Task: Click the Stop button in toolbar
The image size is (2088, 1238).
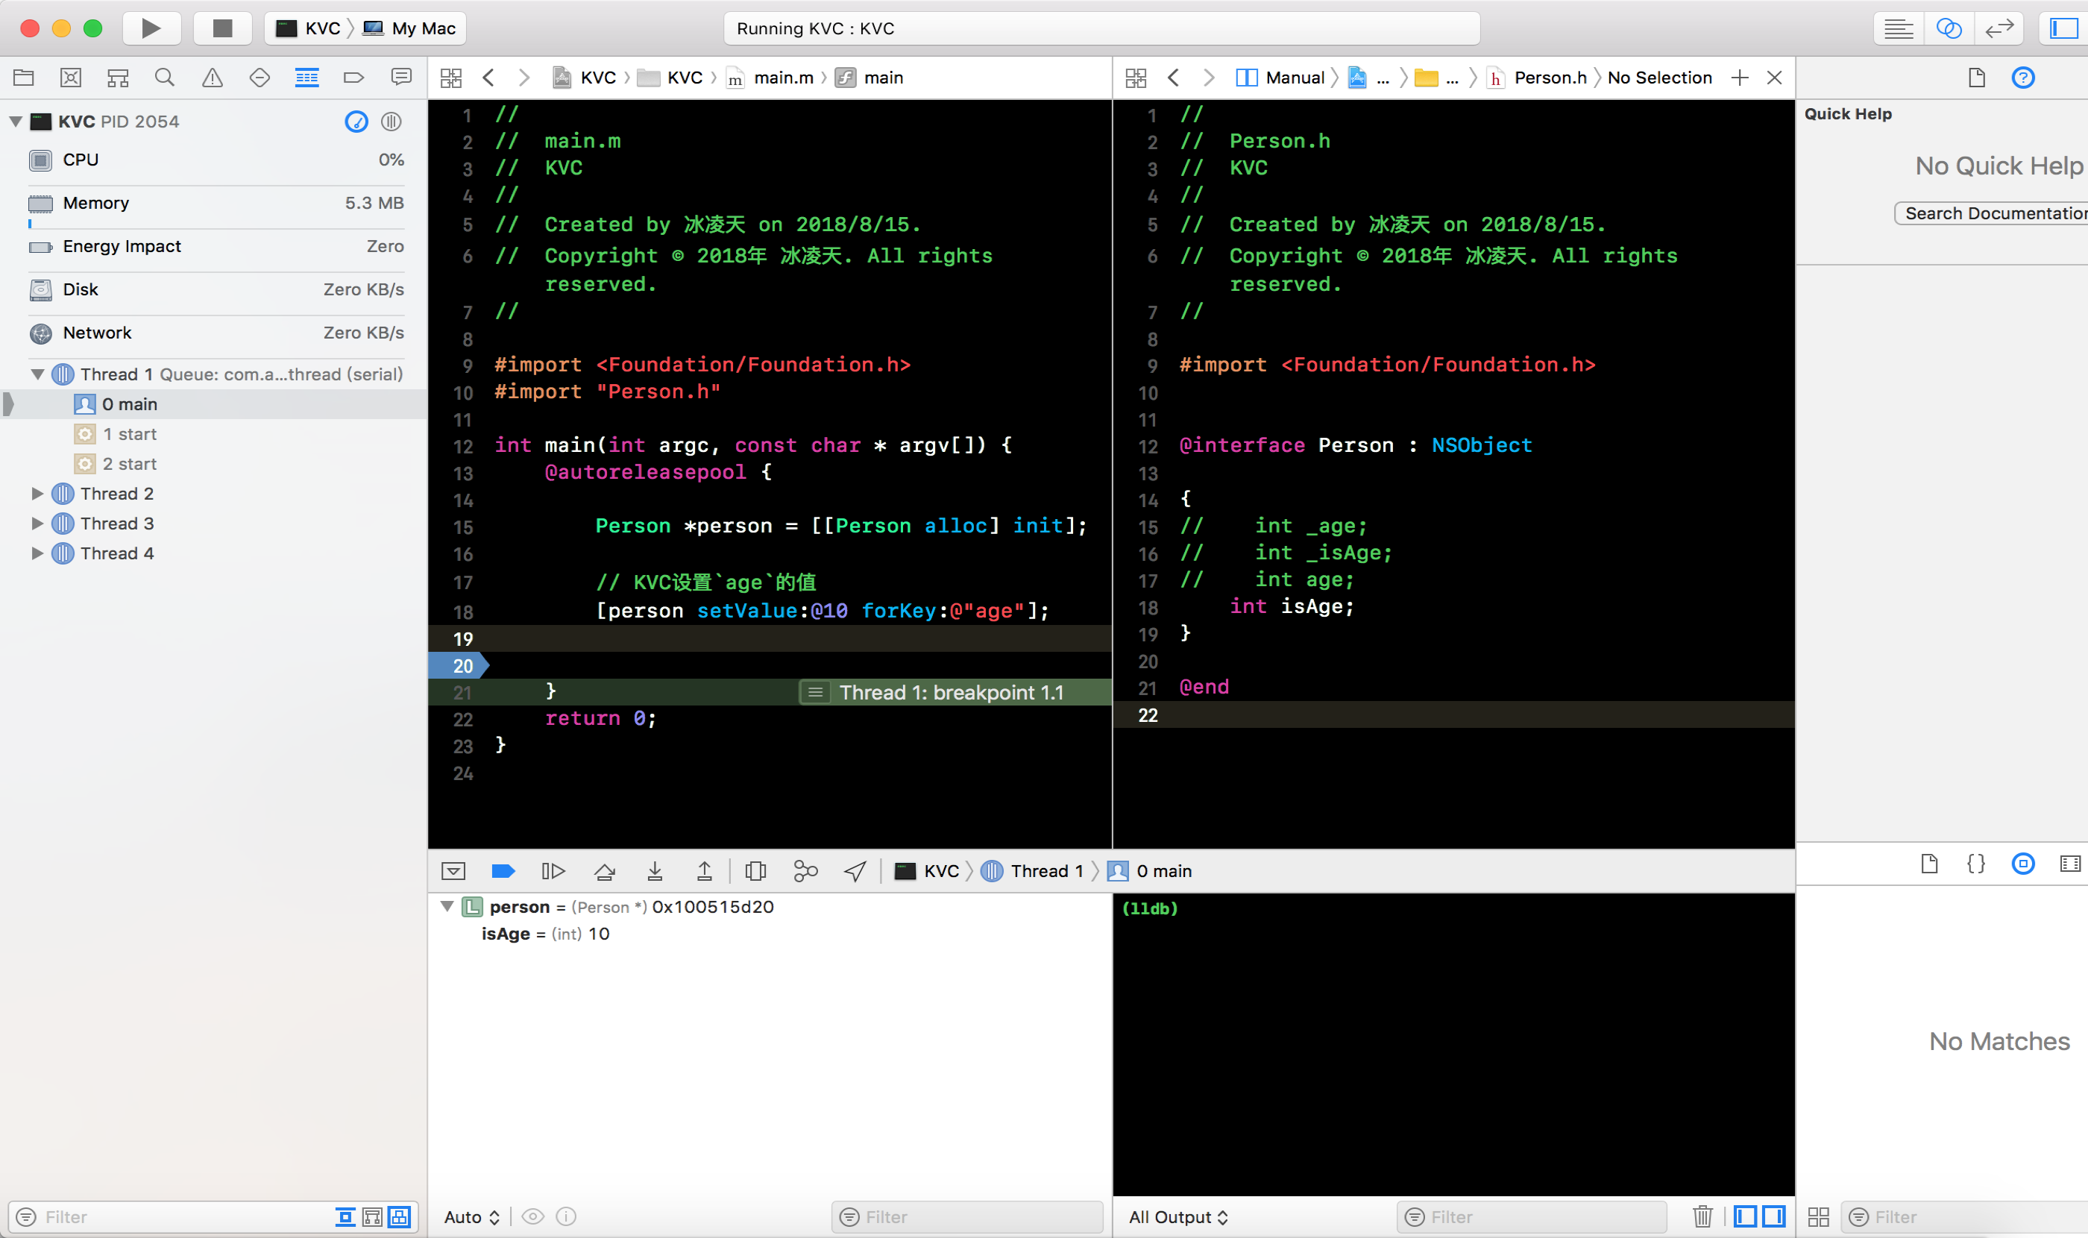Action: tap(222, 28)
